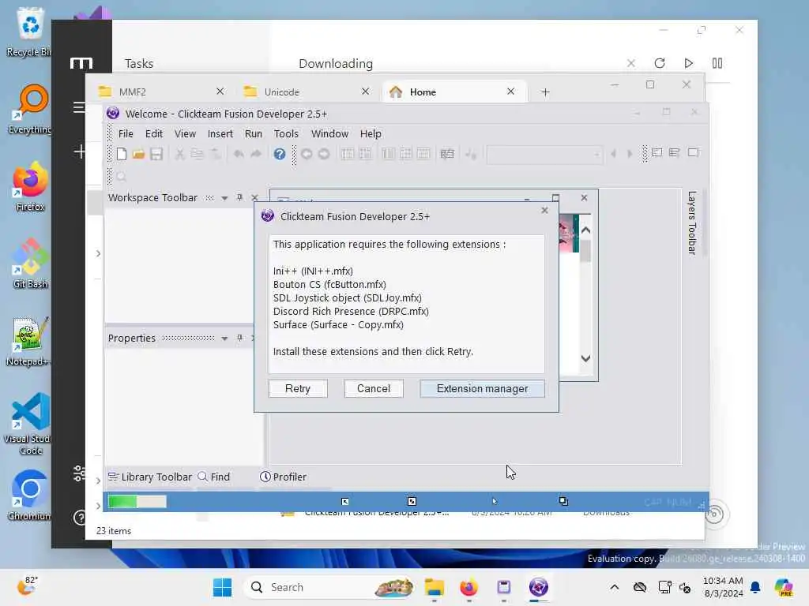Open the Help menu
The image size is (809, 606).
coord(371,133)
